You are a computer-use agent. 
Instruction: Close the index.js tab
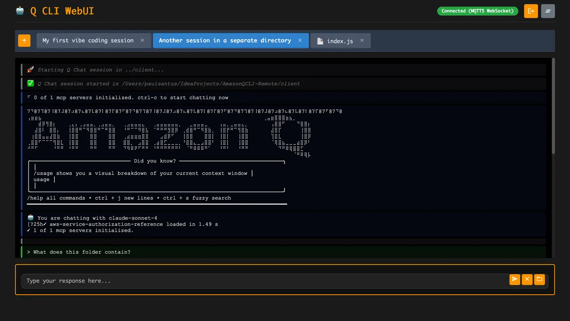[x=362, y=41]
